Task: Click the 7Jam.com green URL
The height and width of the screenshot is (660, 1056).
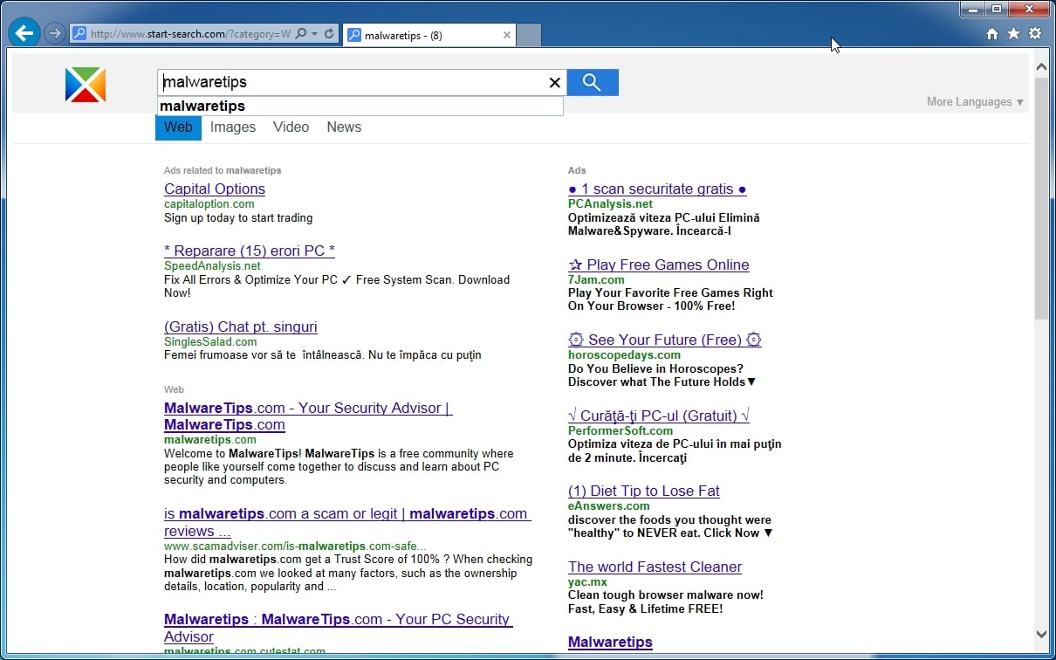Action: [596, 279]
